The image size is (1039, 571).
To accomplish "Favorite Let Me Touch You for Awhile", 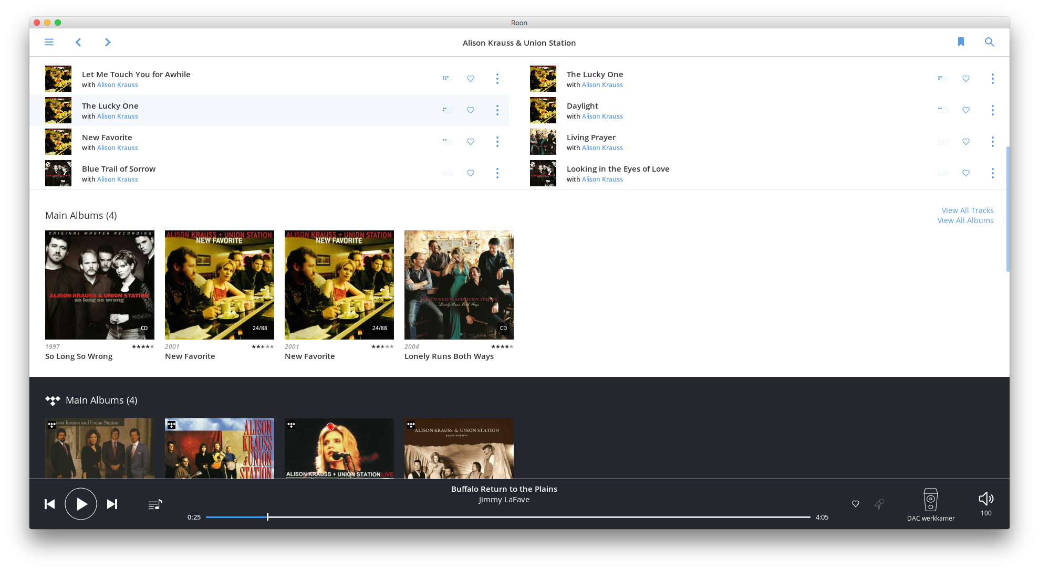I will [471, 79].
